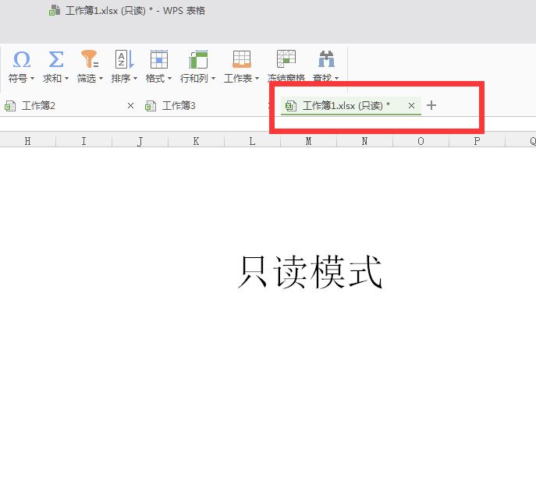This screenshot has height=501, width=536.
Task: Select column K header
Action: [196, 141]
